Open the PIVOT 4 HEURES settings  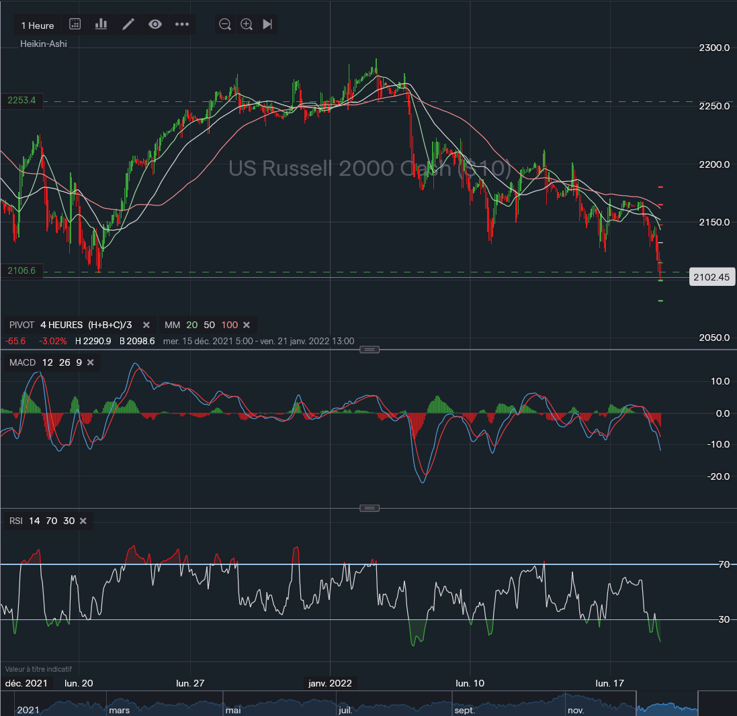pyautogui.click(x=71, y=325)
